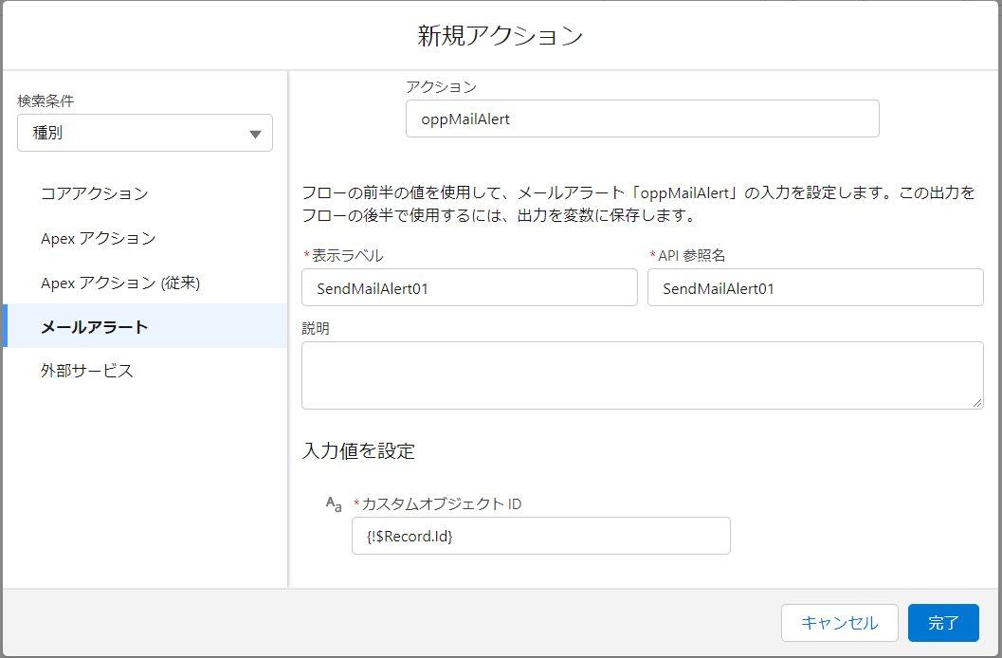Open the 外部サービス category

(x=87, y=371)
